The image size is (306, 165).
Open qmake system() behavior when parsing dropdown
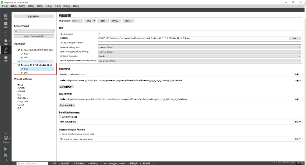point(199,61)
